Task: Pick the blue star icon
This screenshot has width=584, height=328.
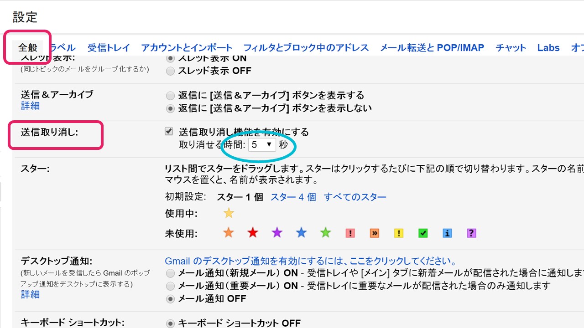Action: tap(301, 233)
